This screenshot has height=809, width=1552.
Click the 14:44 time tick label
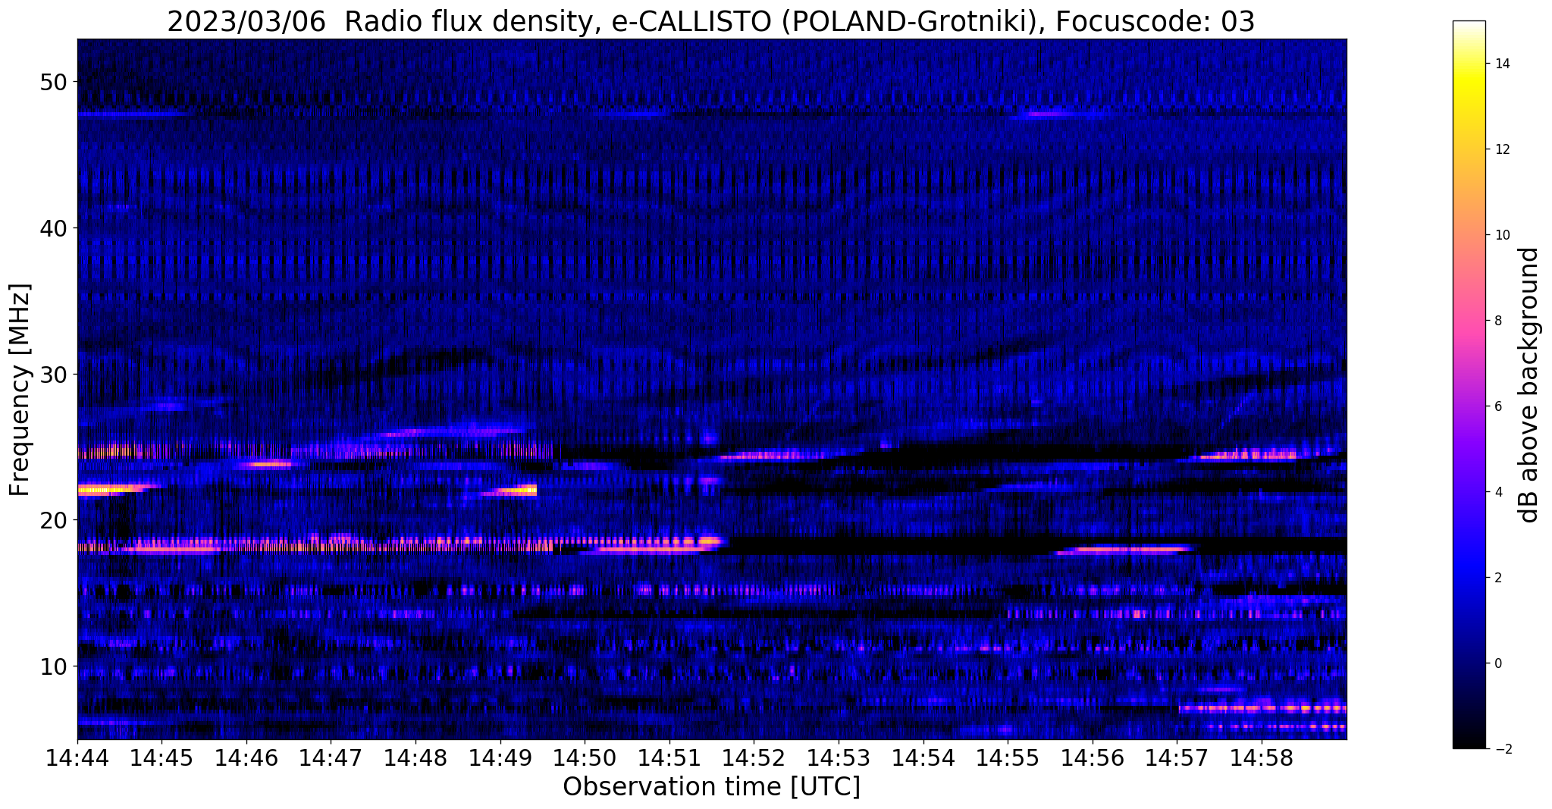point(77,757)
